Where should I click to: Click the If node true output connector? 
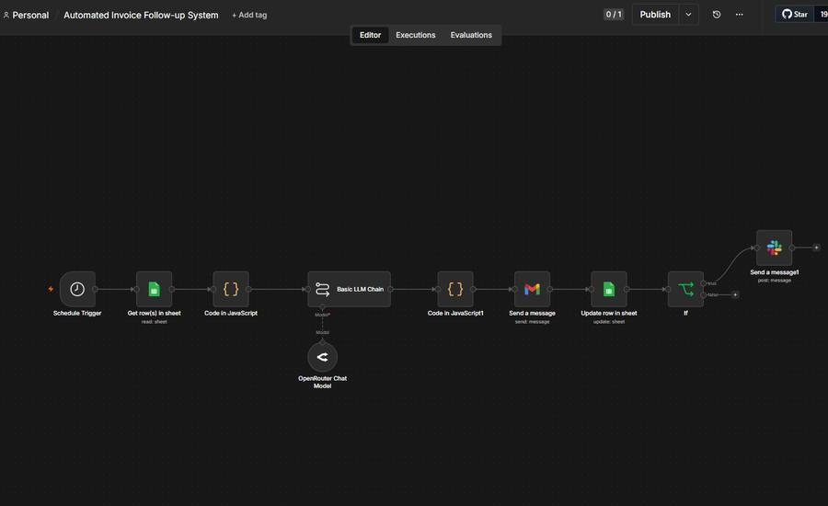tap(704, 283)
